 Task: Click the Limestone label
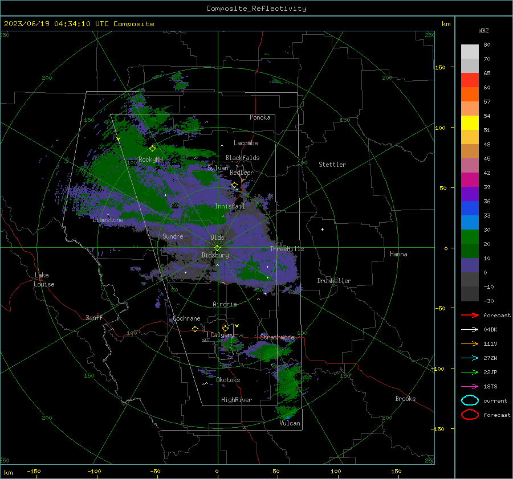coord(108,220)
